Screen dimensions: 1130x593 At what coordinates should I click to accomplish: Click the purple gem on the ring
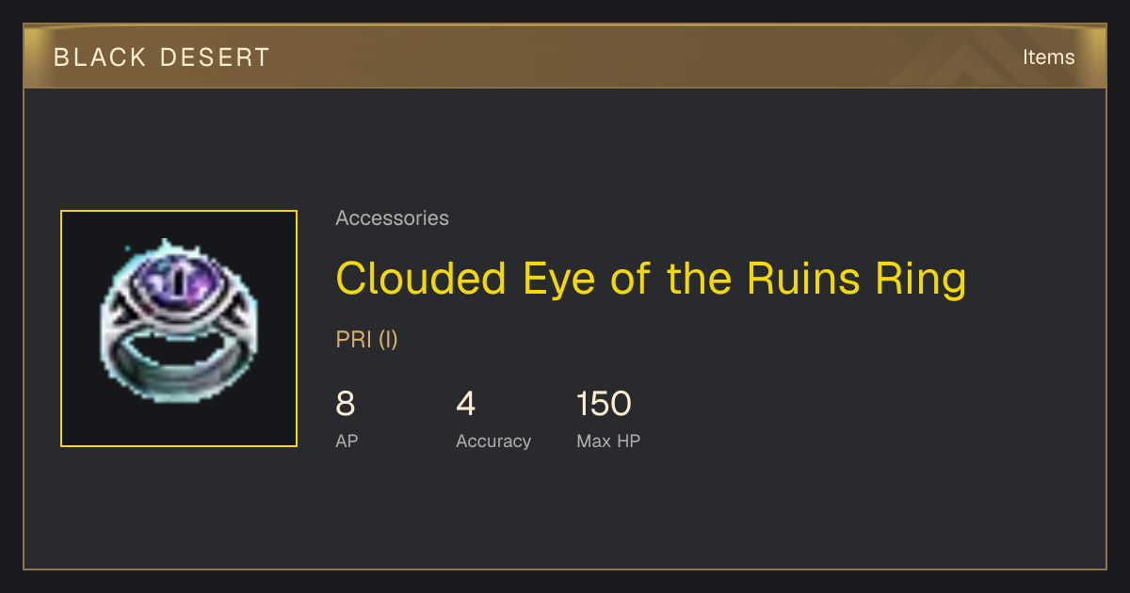pos(179,283)
